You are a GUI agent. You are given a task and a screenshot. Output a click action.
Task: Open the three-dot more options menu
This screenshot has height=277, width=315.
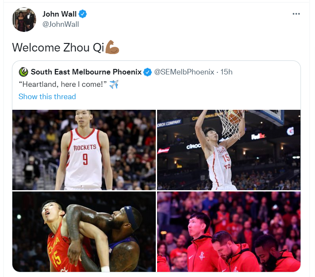(296, 14)
